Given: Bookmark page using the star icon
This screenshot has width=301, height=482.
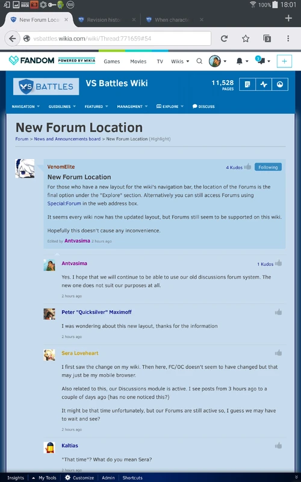Looking at the screenshot, I should point(246,39).
